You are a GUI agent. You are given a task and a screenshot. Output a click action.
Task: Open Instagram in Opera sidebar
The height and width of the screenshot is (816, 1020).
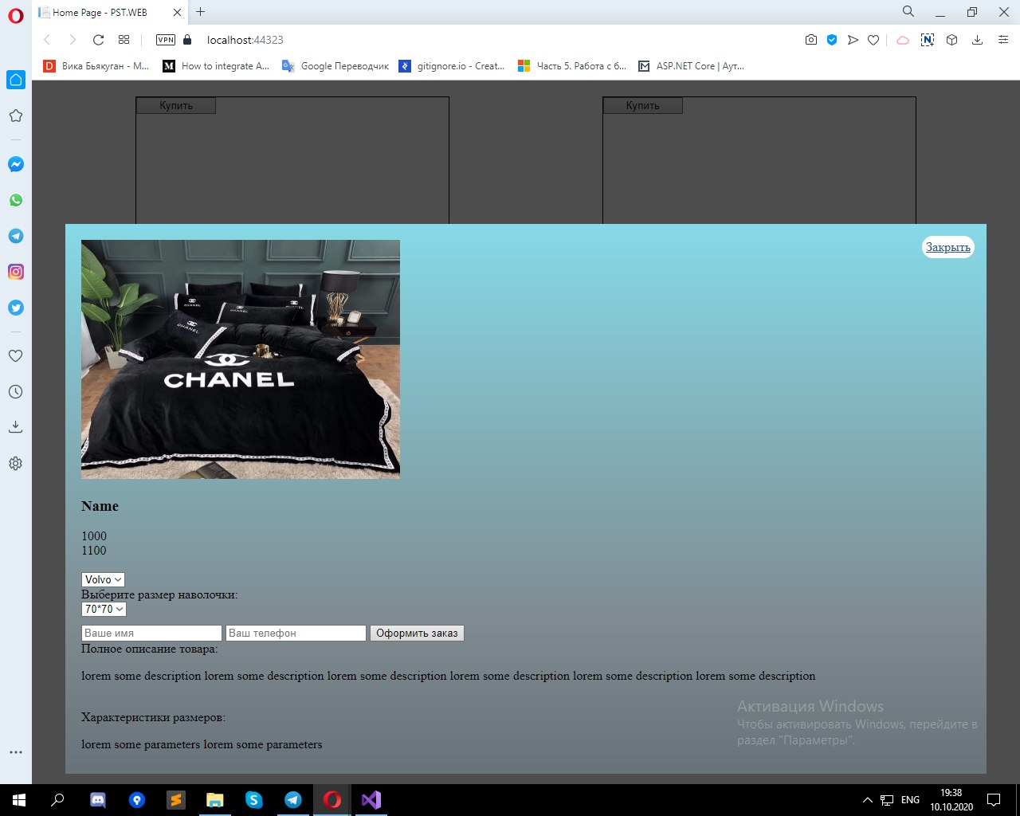pos(16,272)
